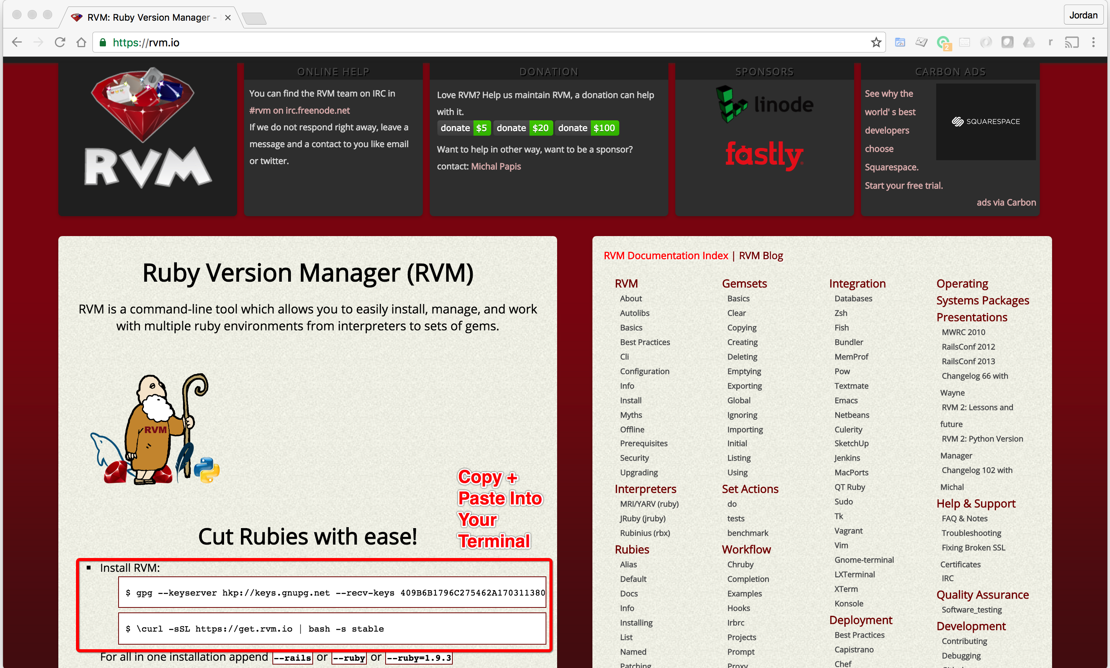Open the Autolibs docs link
This screenshot has width=1110, height=668.
[x=634, y=313]
